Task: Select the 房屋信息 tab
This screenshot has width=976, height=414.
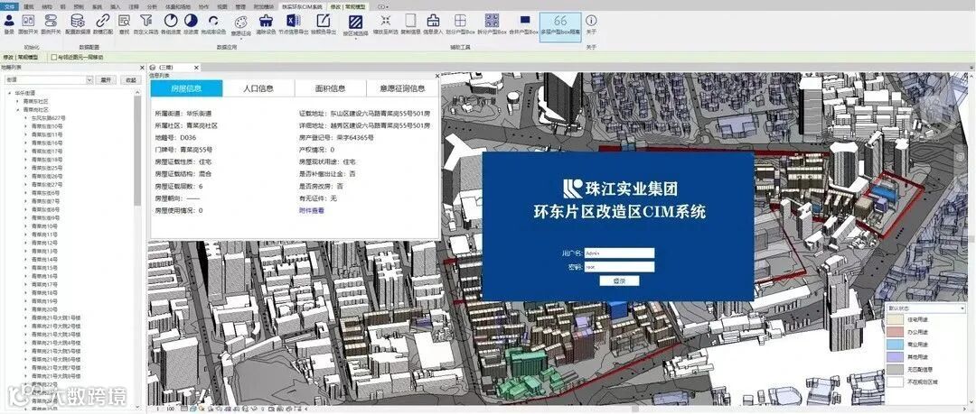Action: click(x=186, y=88)
